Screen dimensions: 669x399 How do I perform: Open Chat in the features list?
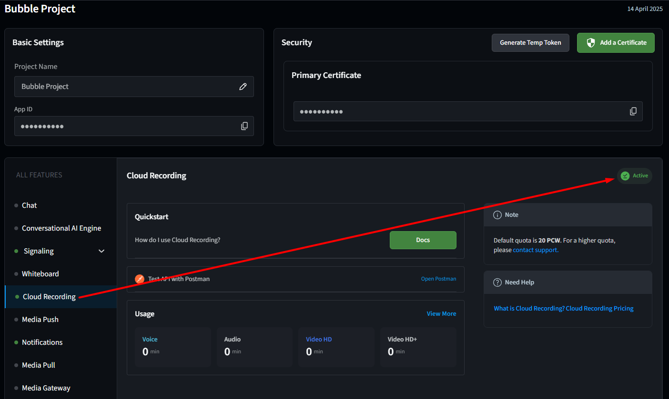tap(29, 205)
